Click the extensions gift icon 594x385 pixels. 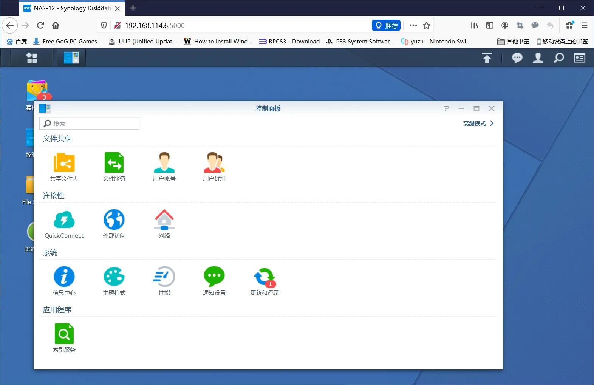pos(570,25)
